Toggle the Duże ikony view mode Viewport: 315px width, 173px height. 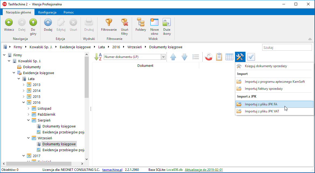(x=167, y=23)
